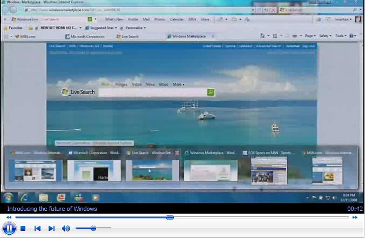The image size is (365, 239).
Task: Click the rewind double-arrow icon
Action: pyautogui.click(x=9, y=217)
